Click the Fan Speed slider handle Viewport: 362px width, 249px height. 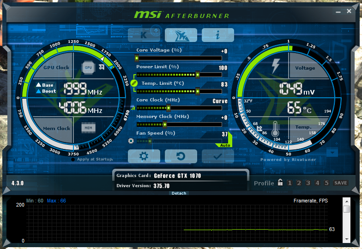[x=150, y=141]
